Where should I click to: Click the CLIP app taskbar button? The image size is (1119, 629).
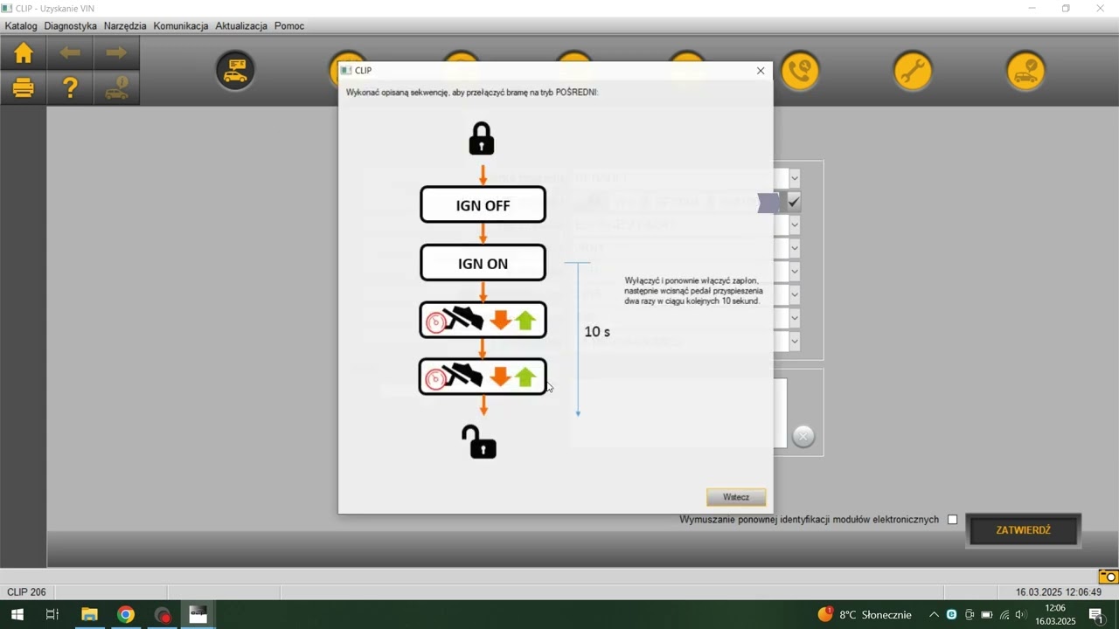(198, 615)
